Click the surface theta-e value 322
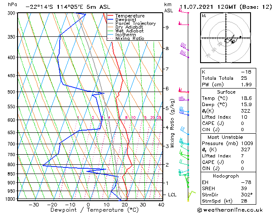The height and width of the screenshot is (213, 276). (x=246, y=111)
